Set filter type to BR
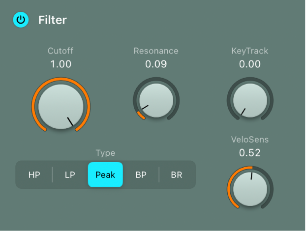Screen dimensions: 306x232 pos(177,174)
